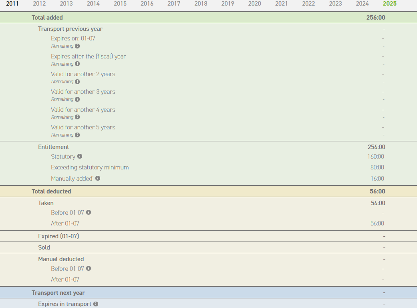Collapse the Total deducted section header

coord(51,191)
